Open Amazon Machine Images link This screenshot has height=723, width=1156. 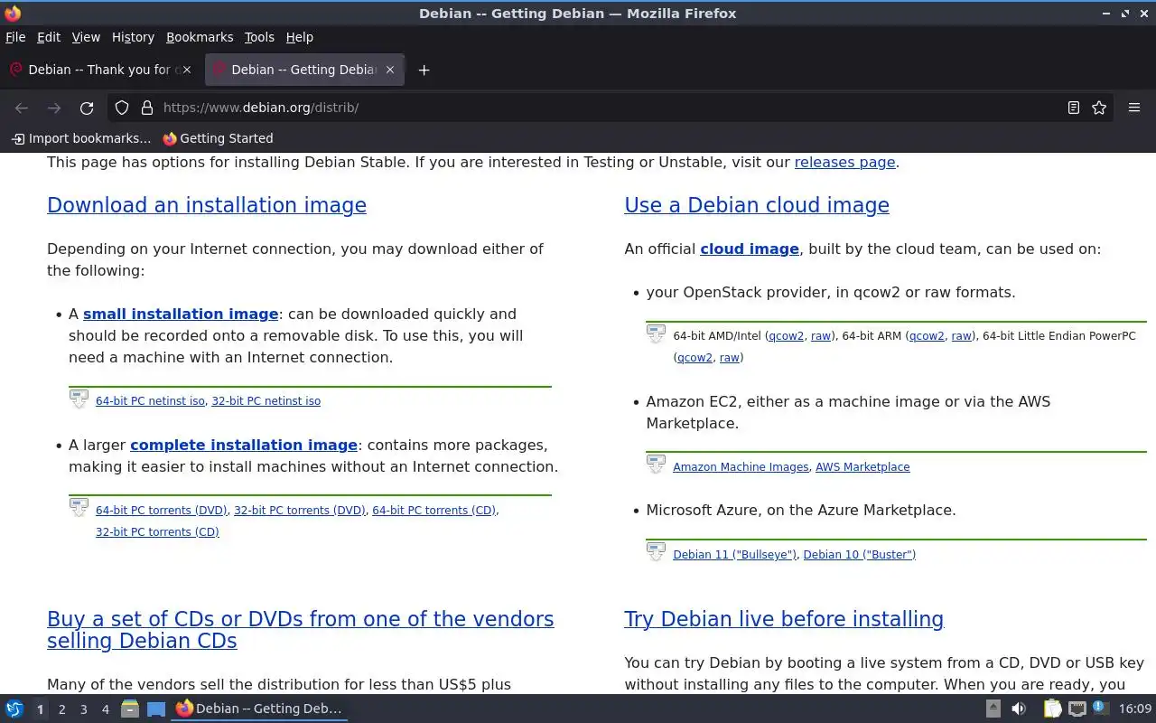tap(741, 466)
